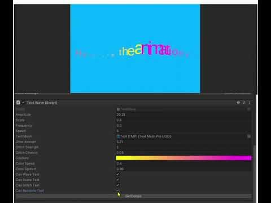Open the yellow-to-magenta Gradient editor
The width and height of the screenshot is (271, 203).
[x=183, y=158]
